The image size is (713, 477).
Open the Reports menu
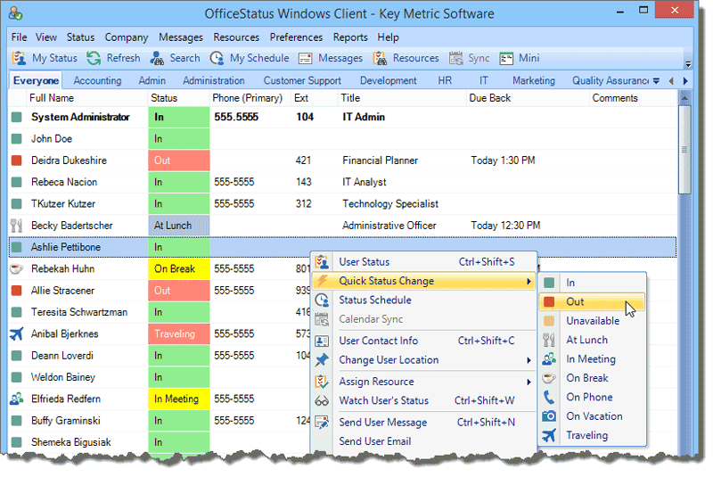pyautogui.click(x=350, y=37)
